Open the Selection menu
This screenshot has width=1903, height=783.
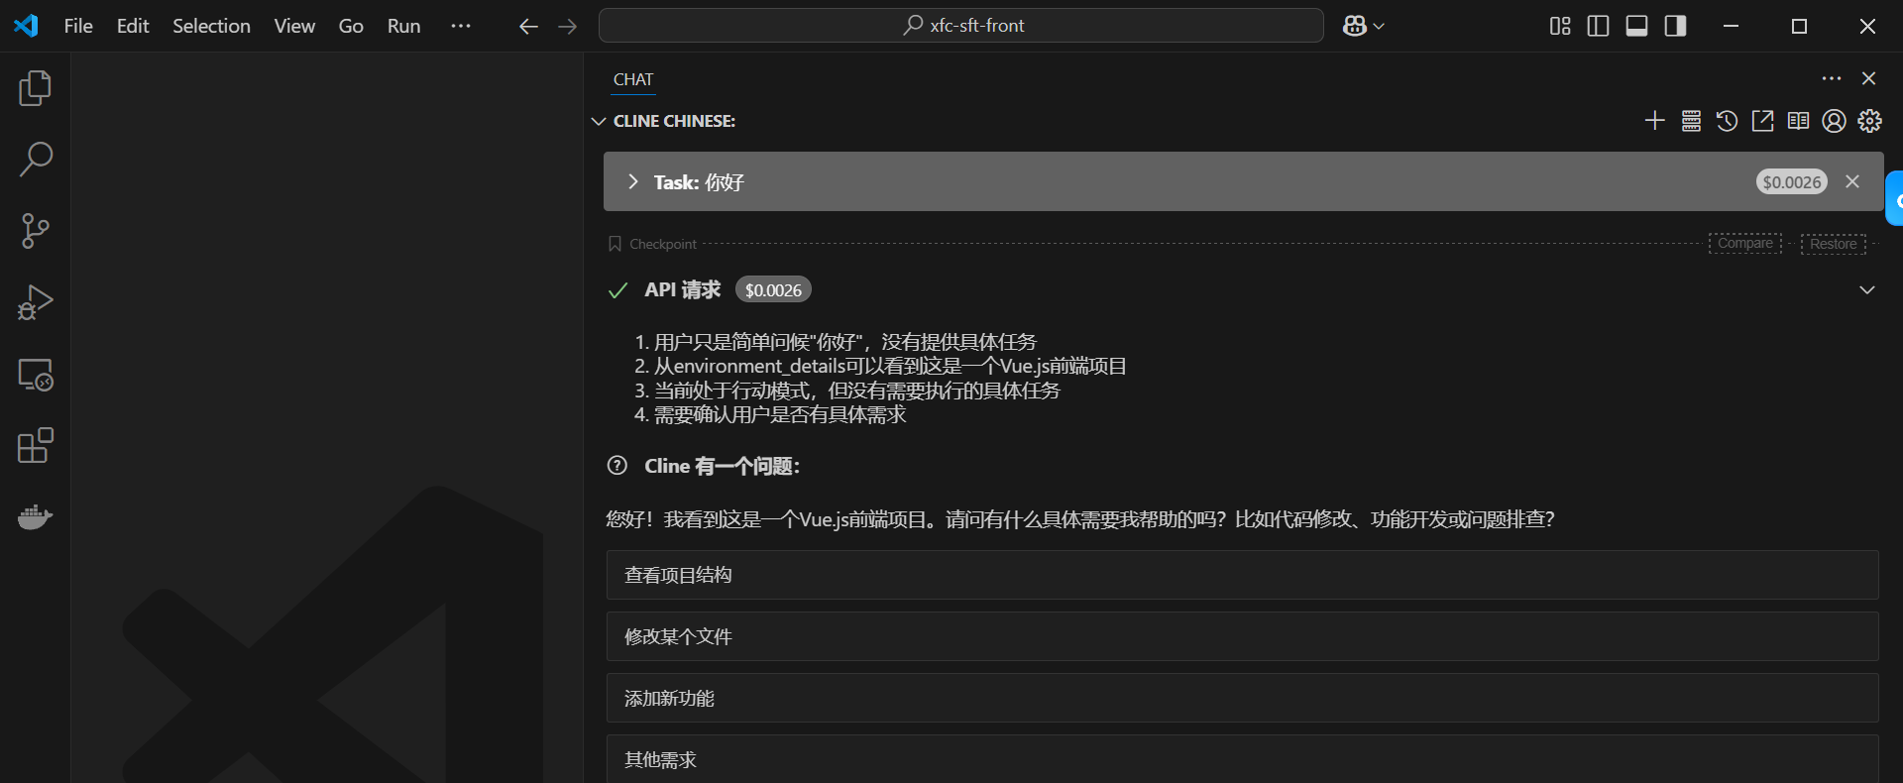tap(211, 26)
